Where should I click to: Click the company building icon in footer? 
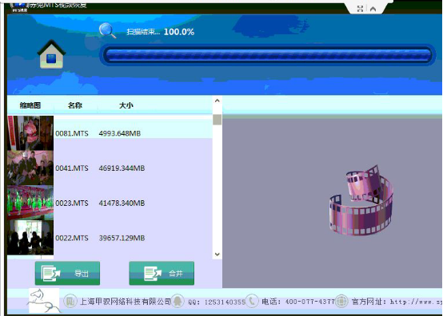click(70, 301)
